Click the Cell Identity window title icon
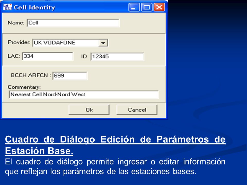 tap(7, 7)
